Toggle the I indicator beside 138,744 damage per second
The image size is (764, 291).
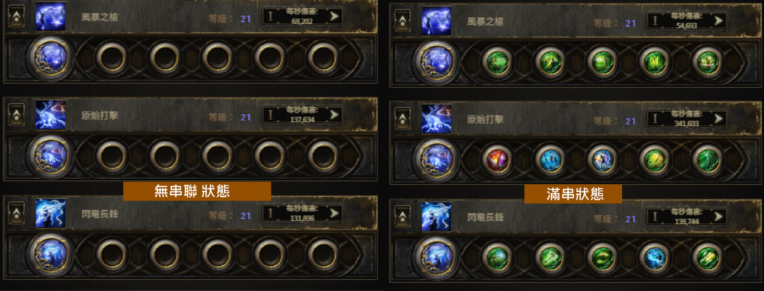tap(654, 216)
